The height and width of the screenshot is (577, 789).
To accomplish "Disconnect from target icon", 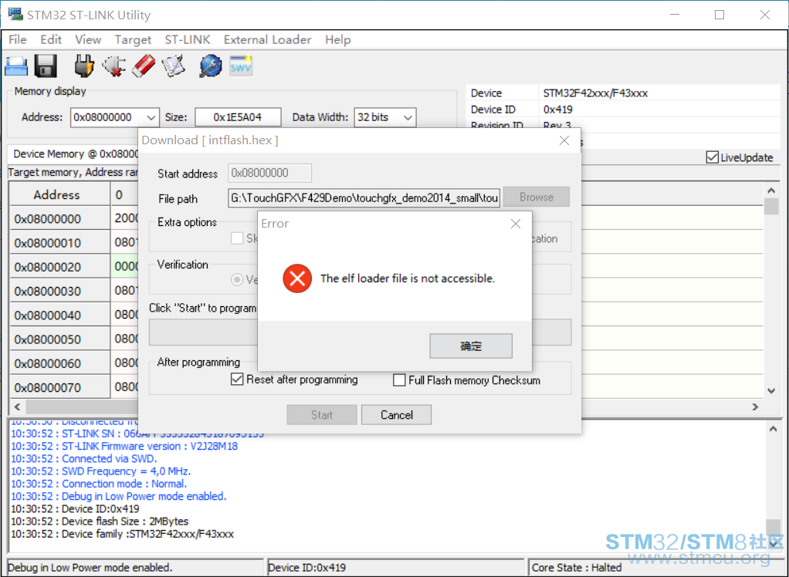I will 113,66.
